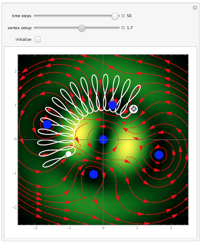Click the blue vortex on the right side

159,155
